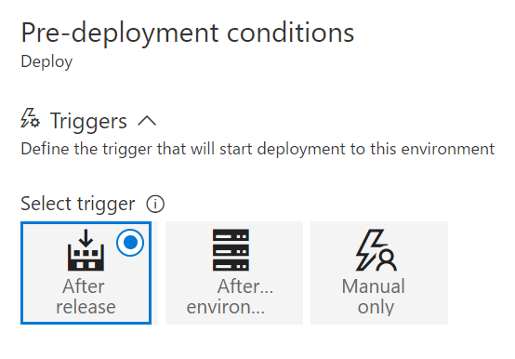Image resolution: width=515 pixels, height=359 pixels.
Task: Select the After release radio button
Action: (130, 243)
